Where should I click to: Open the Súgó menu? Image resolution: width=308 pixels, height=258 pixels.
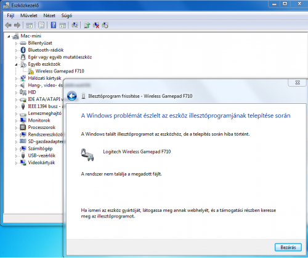point(67,15)
